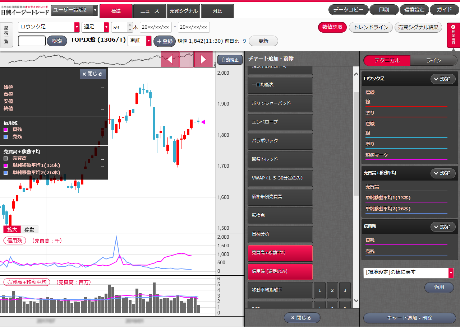The height and width of the screenshot is (327, 460).
Task: Switch to the ニュース tab
Action: point(149,11)
